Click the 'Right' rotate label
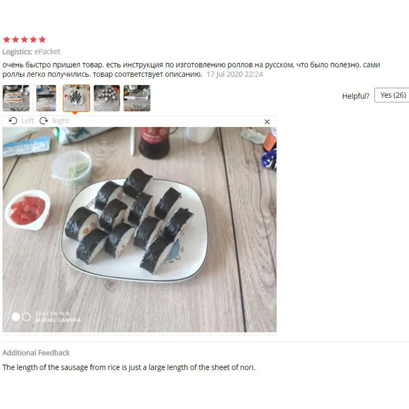Screen dimensions: 409x409 [x=60, y=121]
